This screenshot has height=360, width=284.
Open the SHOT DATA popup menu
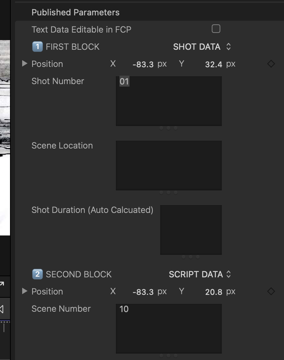202,47
